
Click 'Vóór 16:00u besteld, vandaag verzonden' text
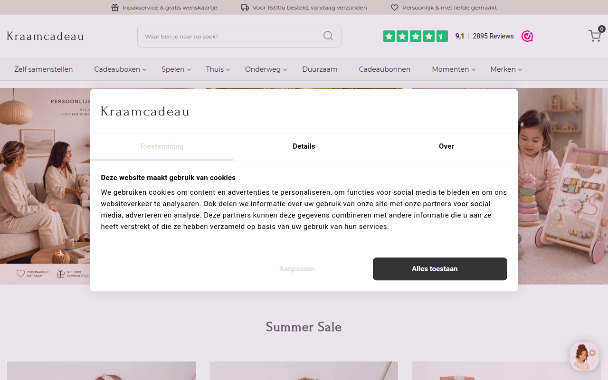click(x=310, y=8)
